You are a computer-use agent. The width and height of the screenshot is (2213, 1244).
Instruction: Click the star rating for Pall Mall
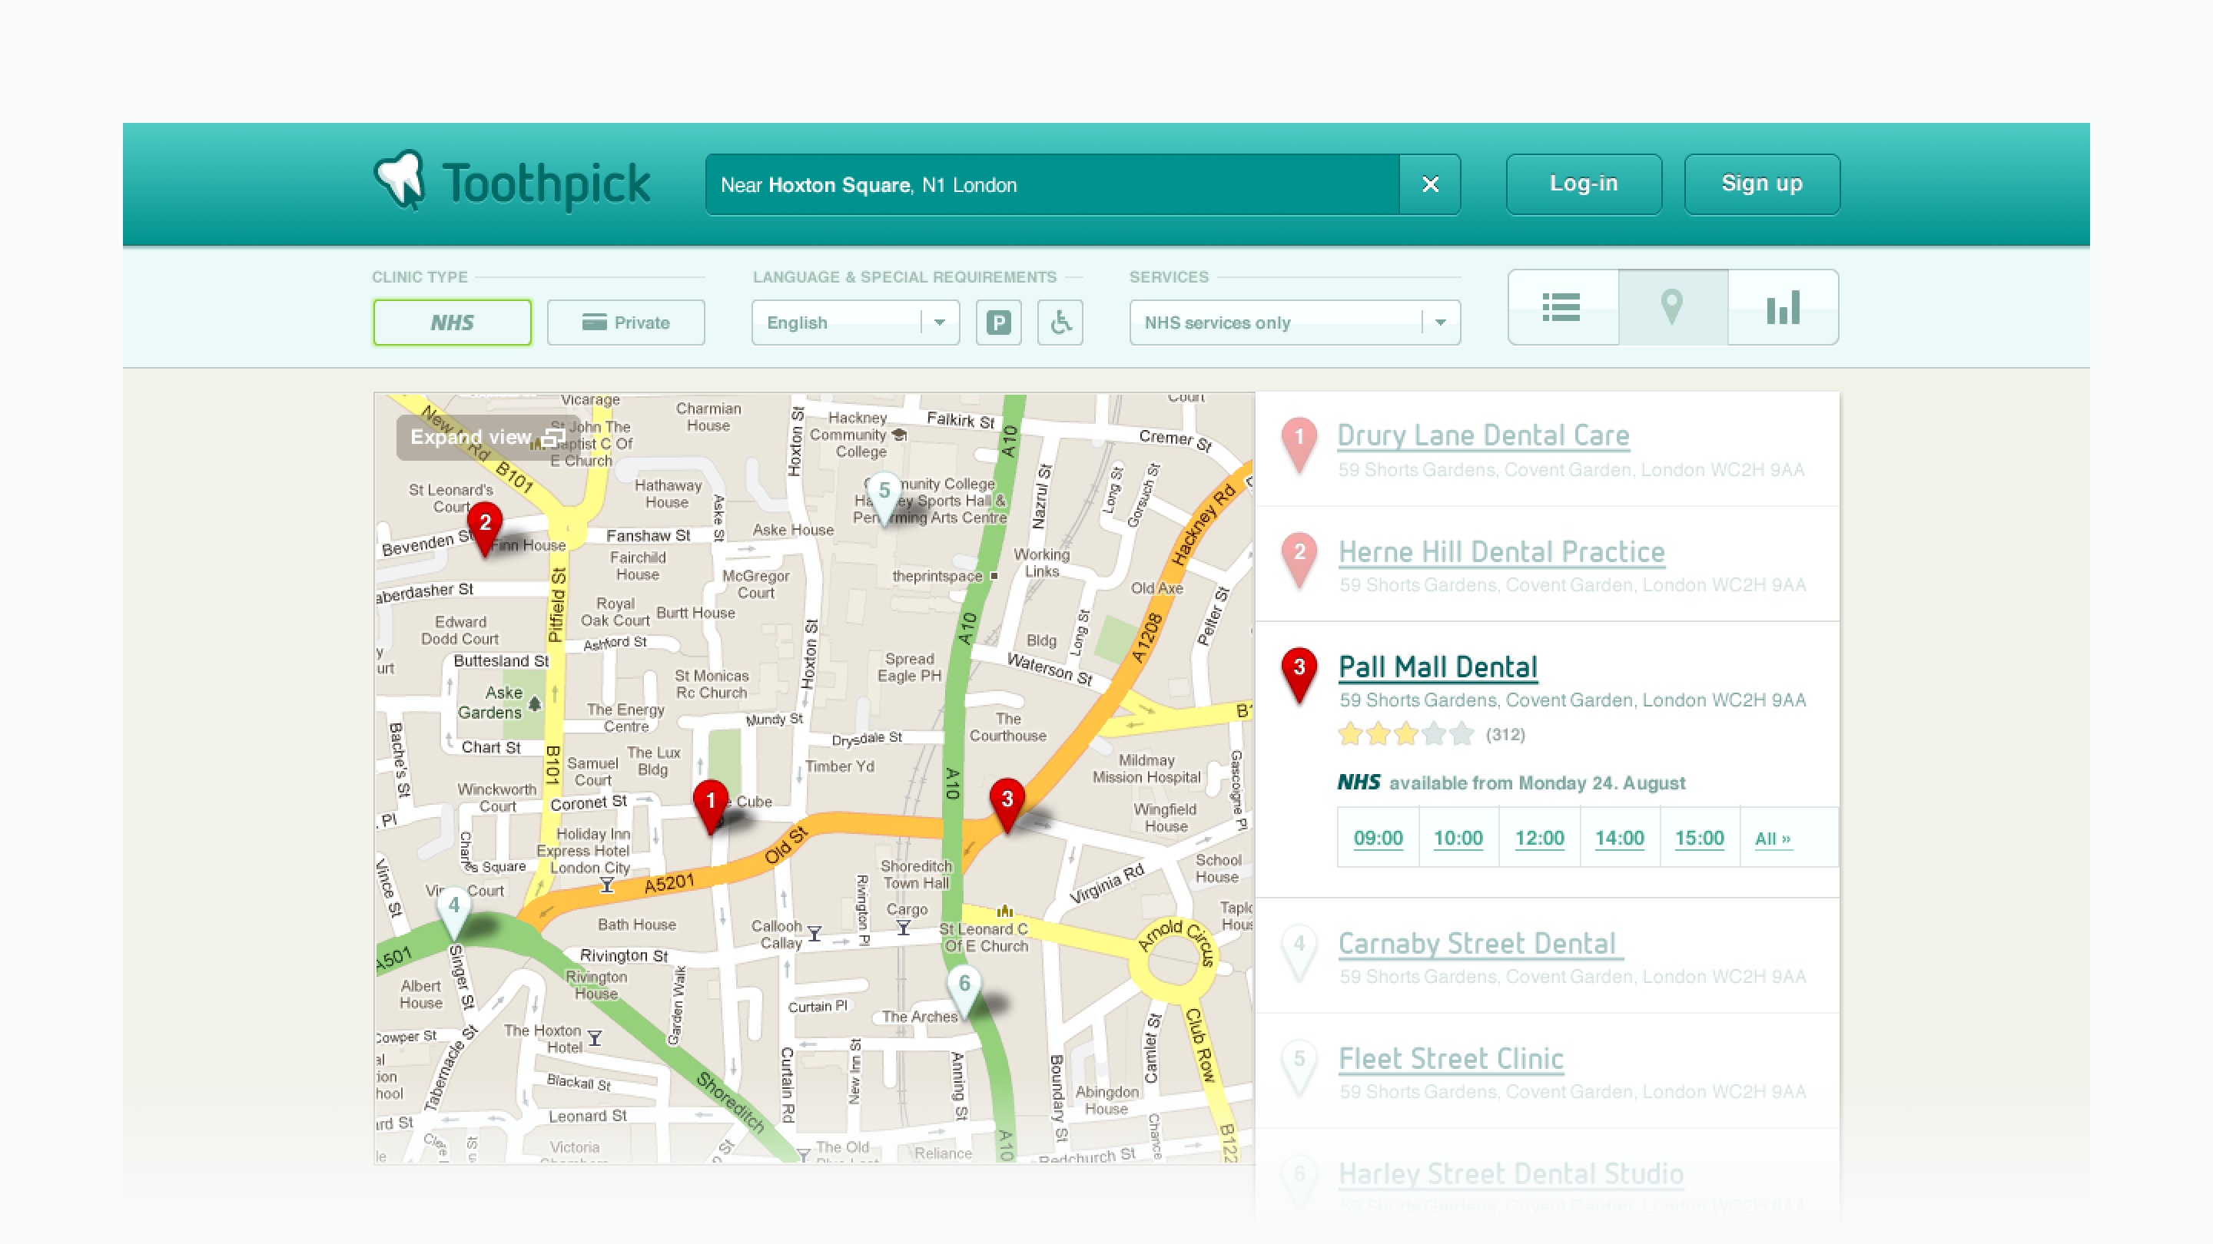(x=1405, y=735)
